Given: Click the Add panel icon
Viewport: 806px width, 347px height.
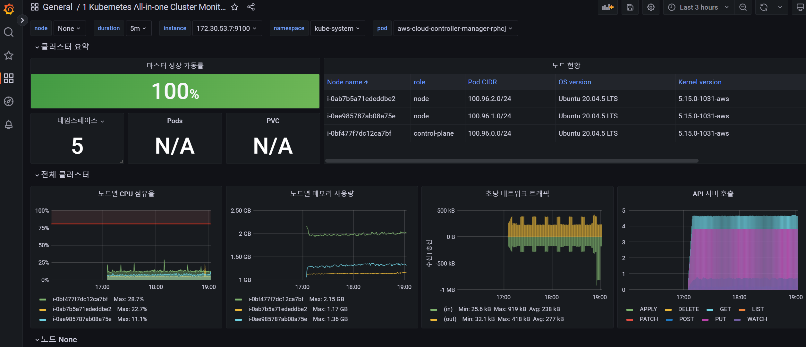Looking at the screenshot, I should click(607, 7).
